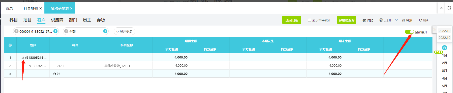
Task: Select 3月 in the period list
Action: pyautogui.click(x=445, y=71)
